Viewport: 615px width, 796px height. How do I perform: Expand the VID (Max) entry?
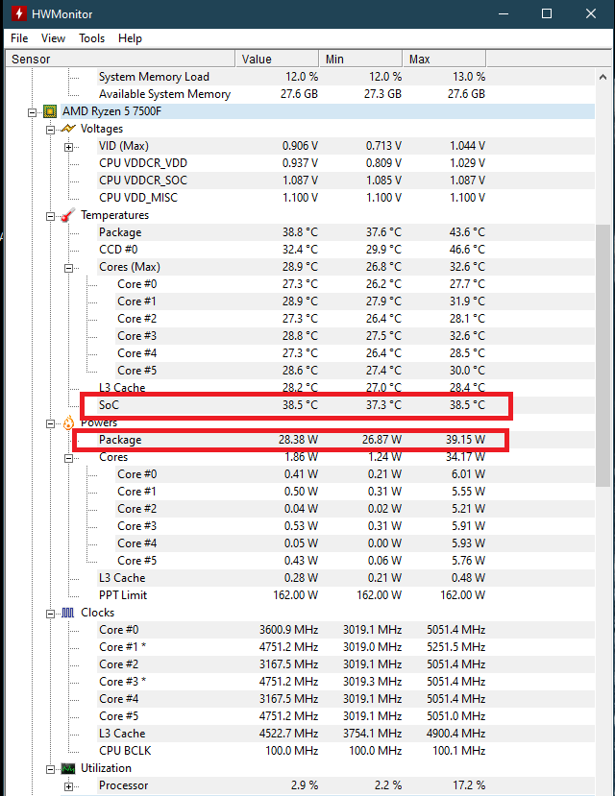coord(68,147)
